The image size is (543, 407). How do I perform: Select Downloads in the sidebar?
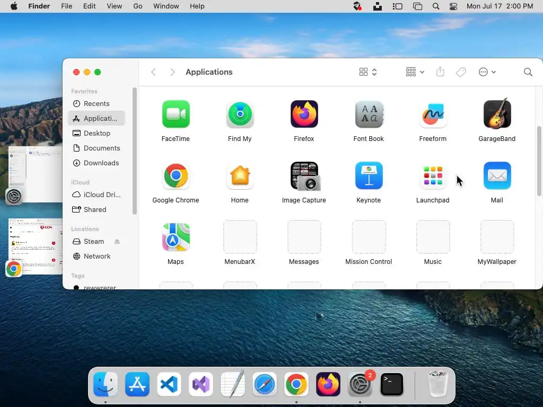coord(97,163)
